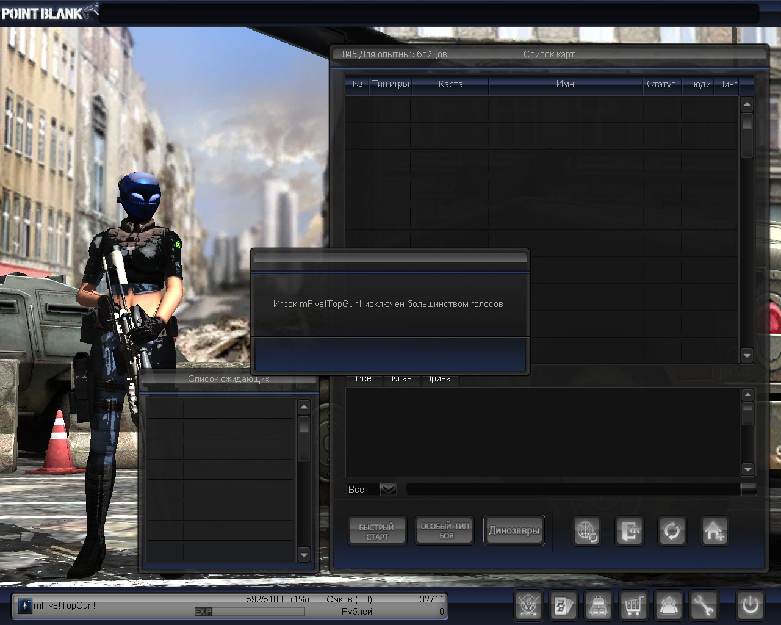
Task: Click the chat message input field
Action: [572, 490]
